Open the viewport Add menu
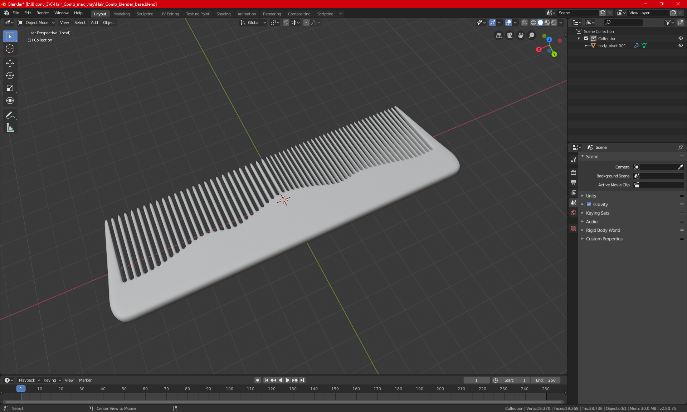The image size is (687, 412). [94, 23]
